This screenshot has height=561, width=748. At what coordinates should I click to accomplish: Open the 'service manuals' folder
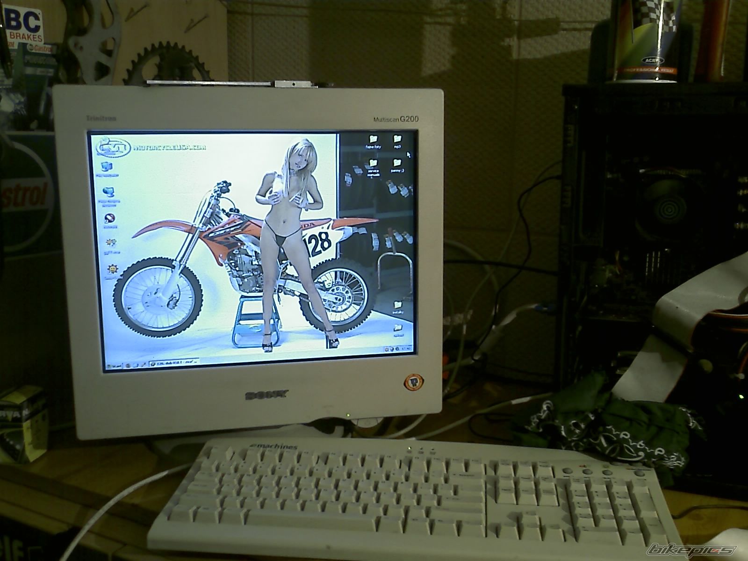coord(374,164)
